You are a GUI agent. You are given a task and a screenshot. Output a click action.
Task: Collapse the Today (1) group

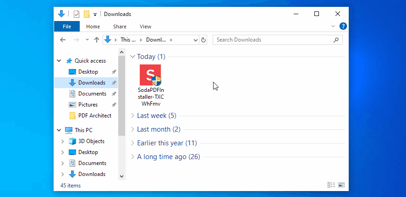pyautogui.click(x=132, y=57)
